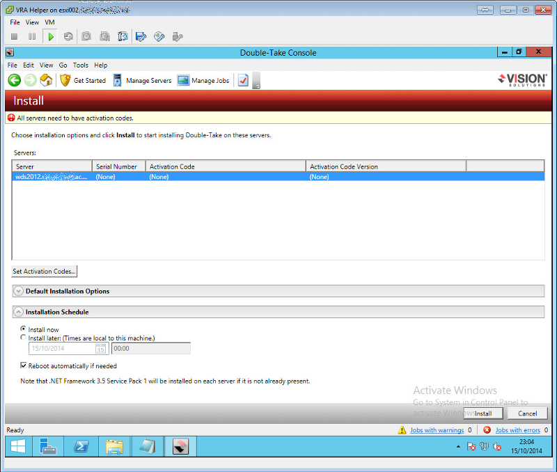
Task: Click the Double-Take Console title bar icon
Action: 10,53
